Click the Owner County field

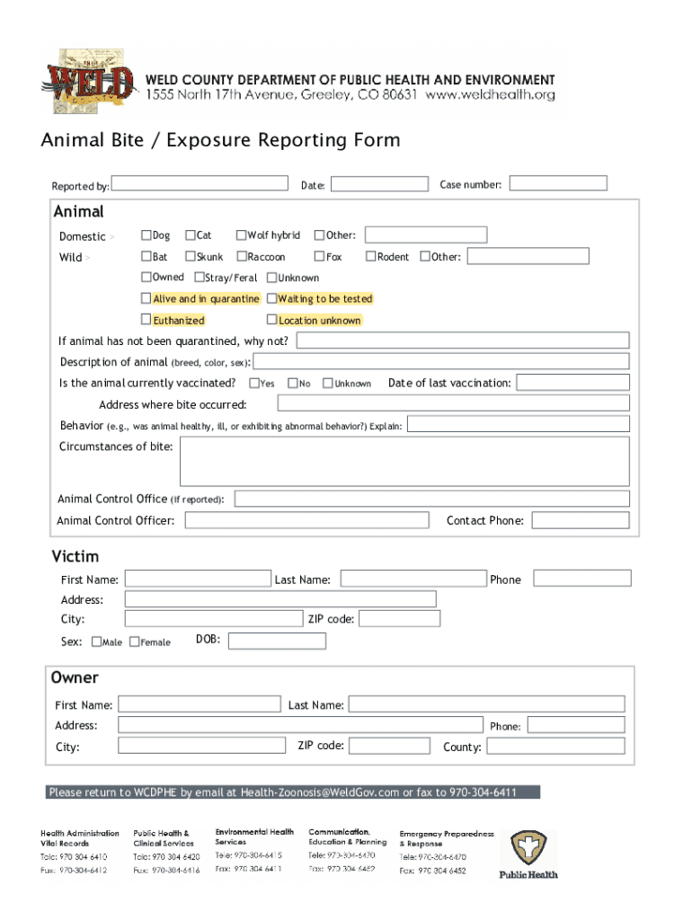click(555, 746)
